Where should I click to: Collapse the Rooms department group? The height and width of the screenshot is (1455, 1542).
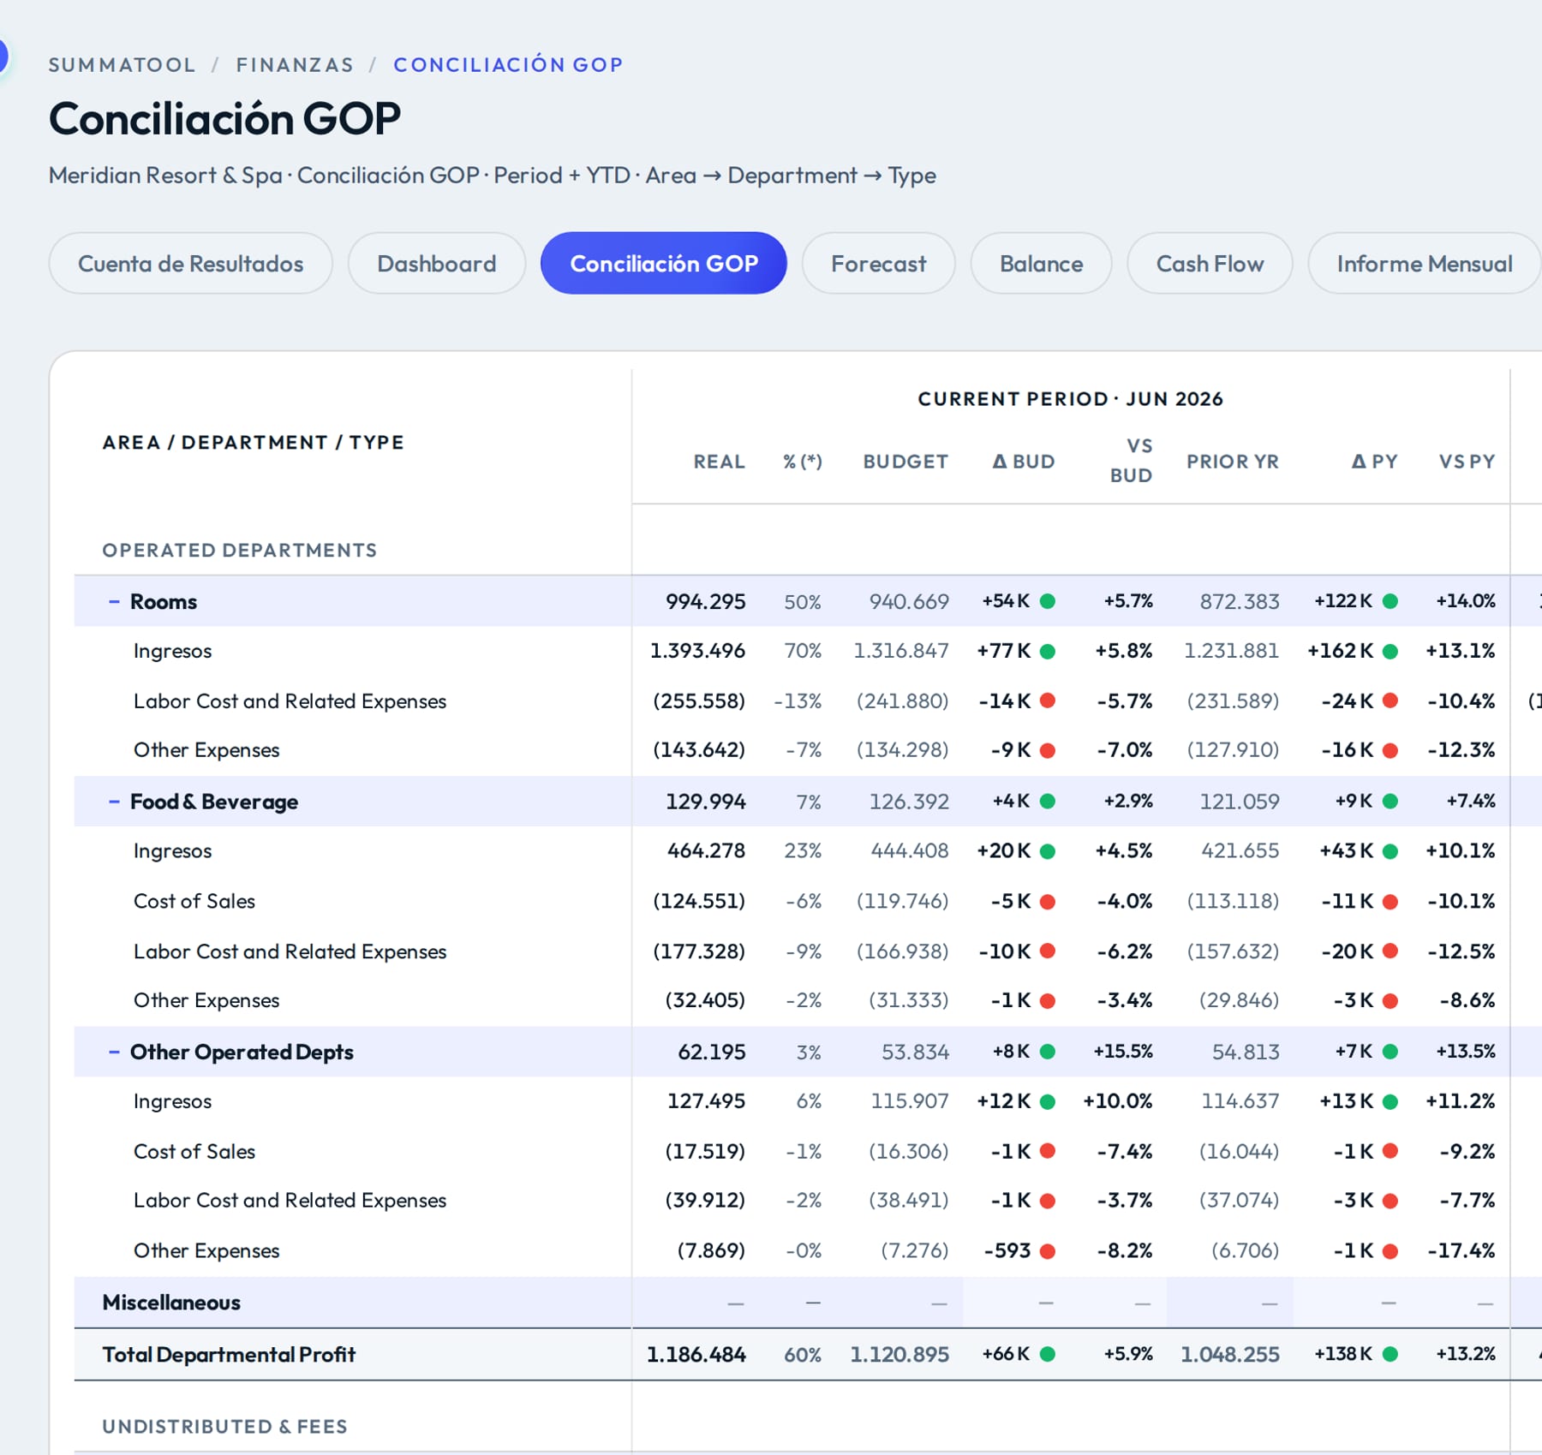pos(114,602)
